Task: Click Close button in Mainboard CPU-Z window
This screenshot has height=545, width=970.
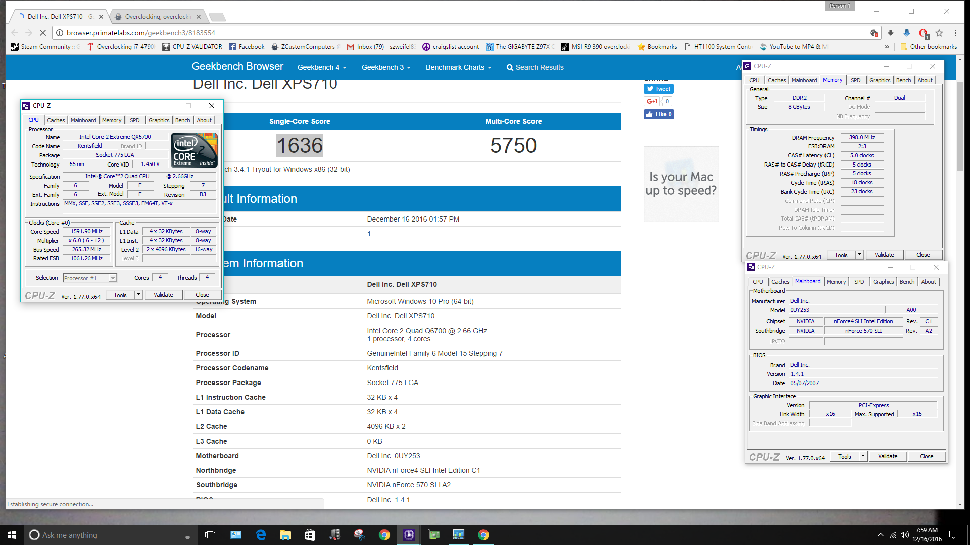Action: (927, 456)
